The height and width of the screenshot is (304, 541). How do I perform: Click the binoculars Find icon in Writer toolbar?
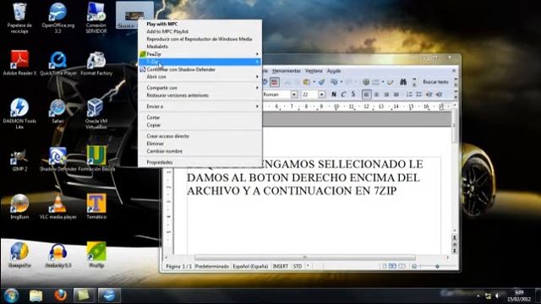coord(403,82)
